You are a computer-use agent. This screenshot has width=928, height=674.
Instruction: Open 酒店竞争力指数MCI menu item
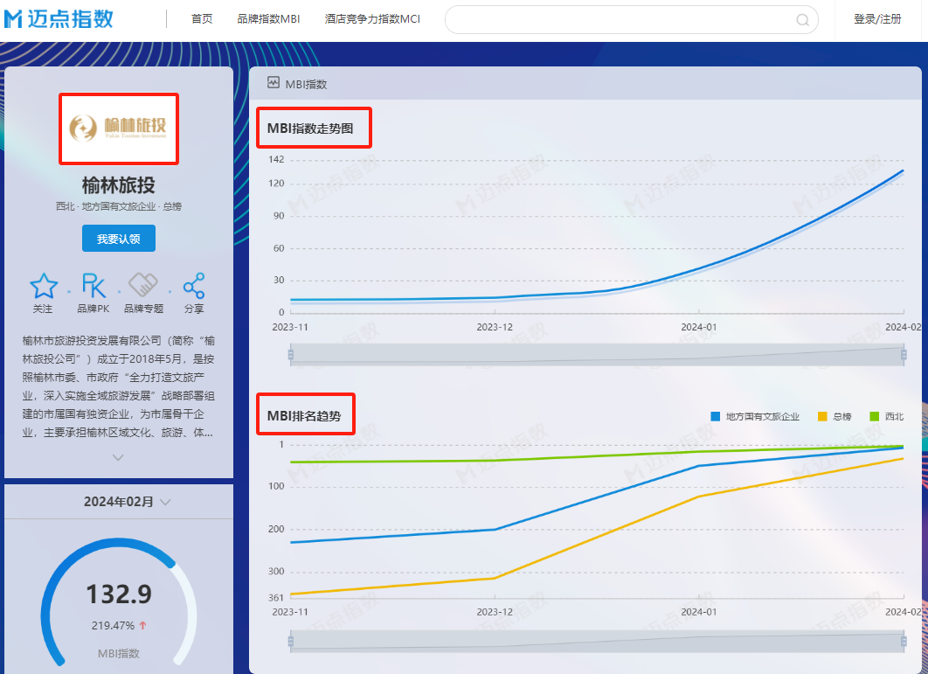(x=372, y=19)
